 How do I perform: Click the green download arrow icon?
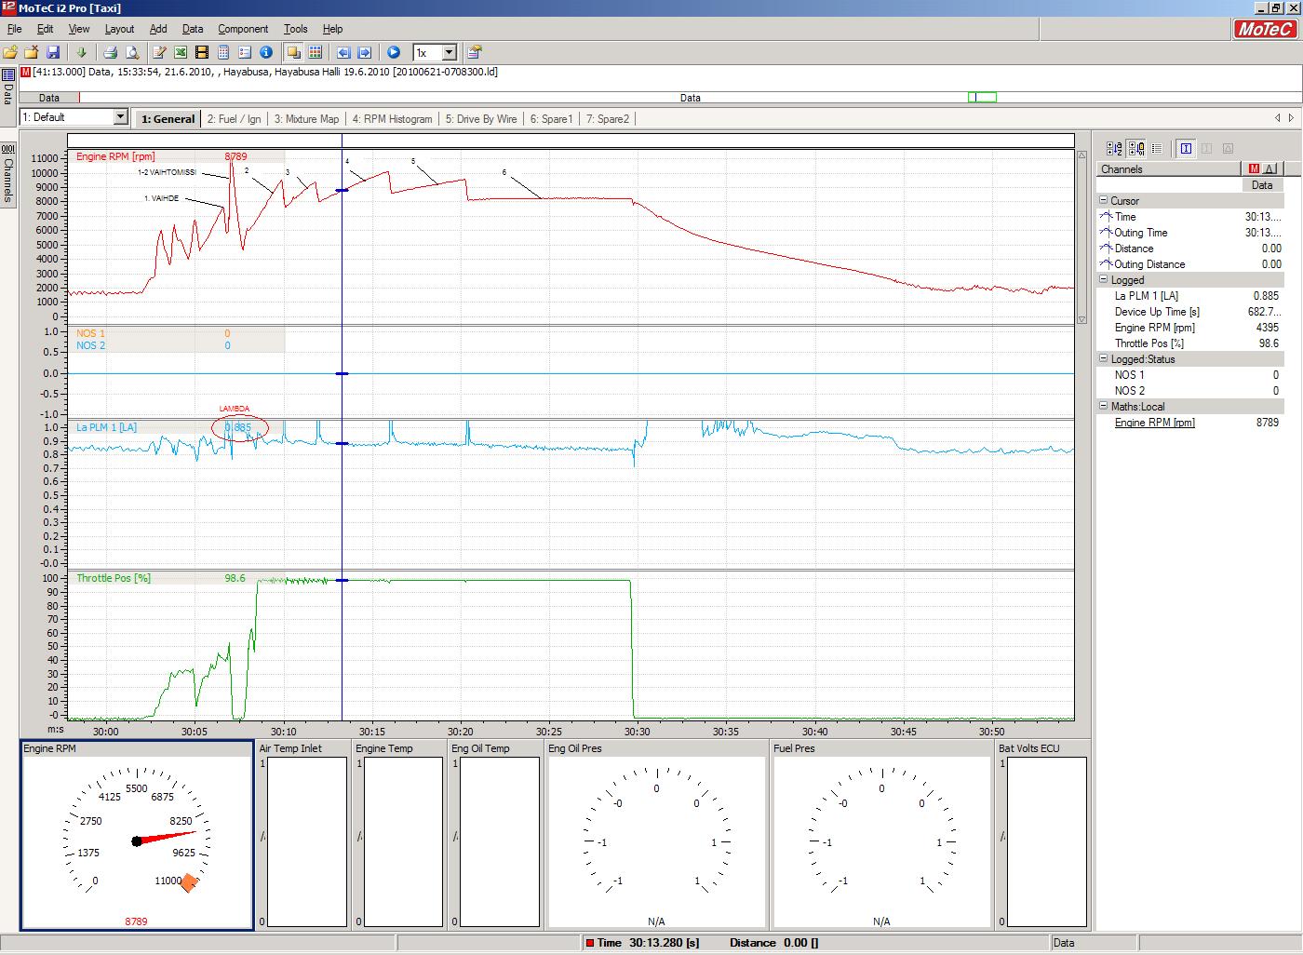81,53
